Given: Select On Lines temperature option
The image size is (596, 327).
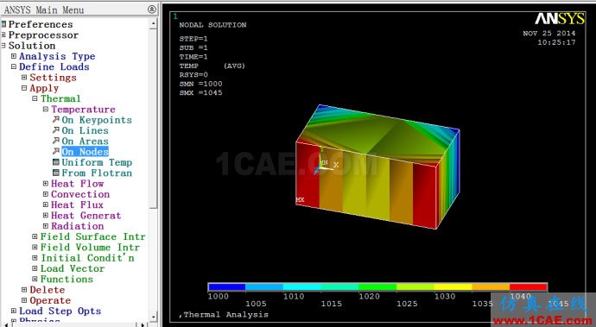Looking at the screenshot, I should point(86,130).
